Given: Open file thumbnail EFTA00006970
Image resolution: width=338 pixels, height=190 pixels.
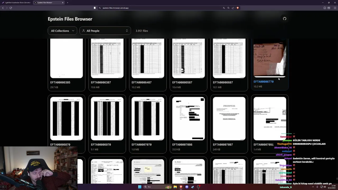Looking at the screenshot, I should pos(107,118).
